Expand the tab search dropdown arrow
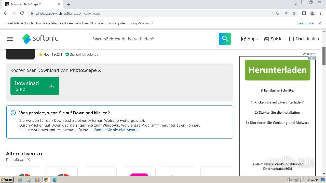 click(296, 4)
